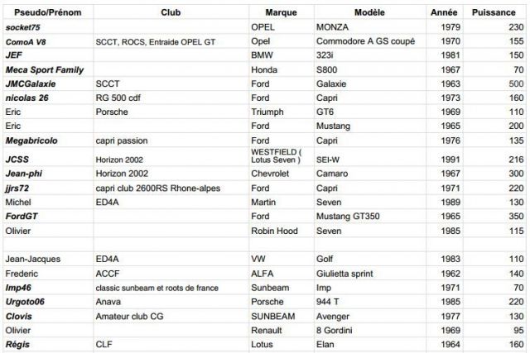Click the Marque column header

coord(281,14)
